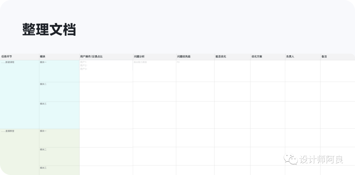
Task: Click the 用户2: placeholder line
Action: [83, 66]
